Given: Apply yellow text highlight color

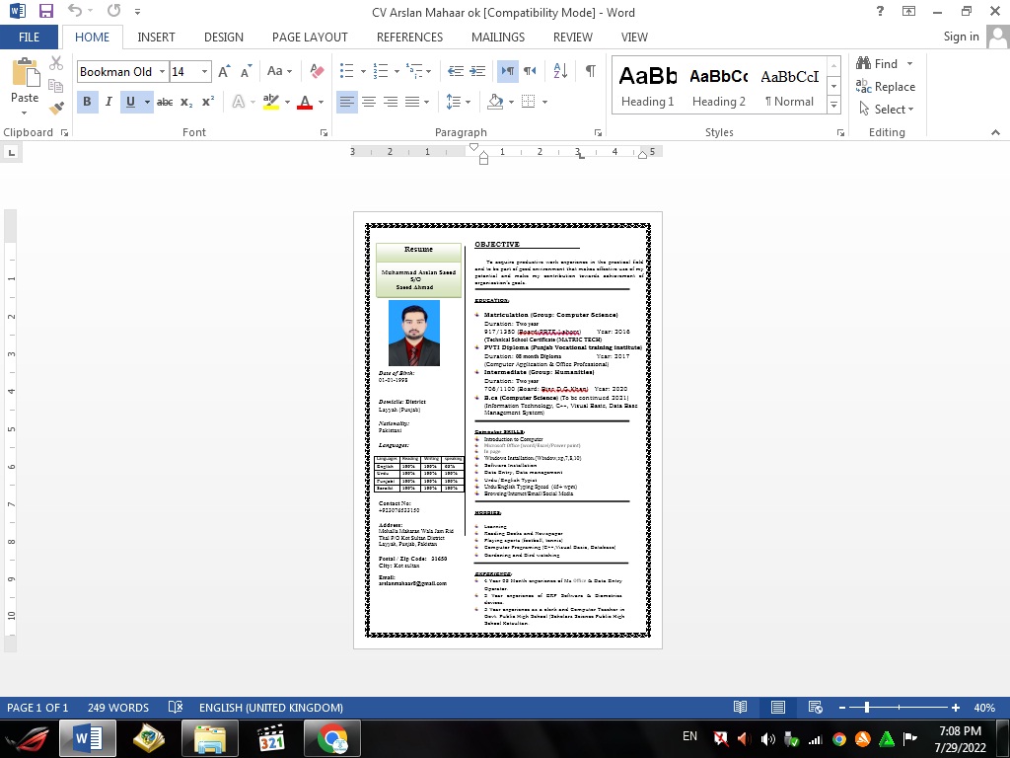Looking at the screenshot, I should [x=268, y=102].
